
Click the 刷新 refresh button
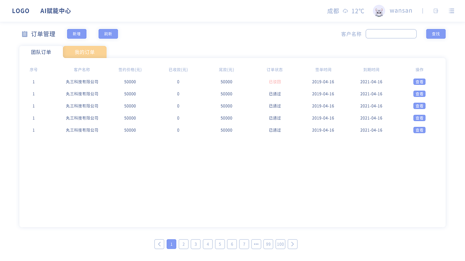pyautogui.click(x=108, y=34)
